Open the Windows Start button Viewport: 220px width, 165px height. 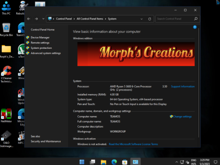coord(82,162)
